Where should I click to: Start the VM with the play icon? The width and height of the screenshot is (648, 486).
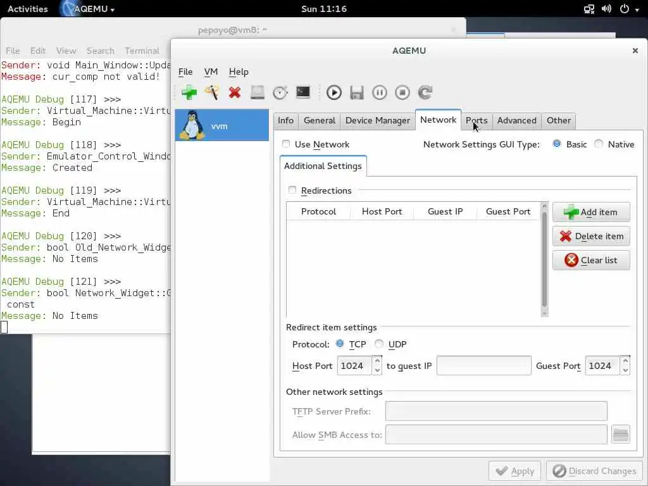click(x=334, y=92)
